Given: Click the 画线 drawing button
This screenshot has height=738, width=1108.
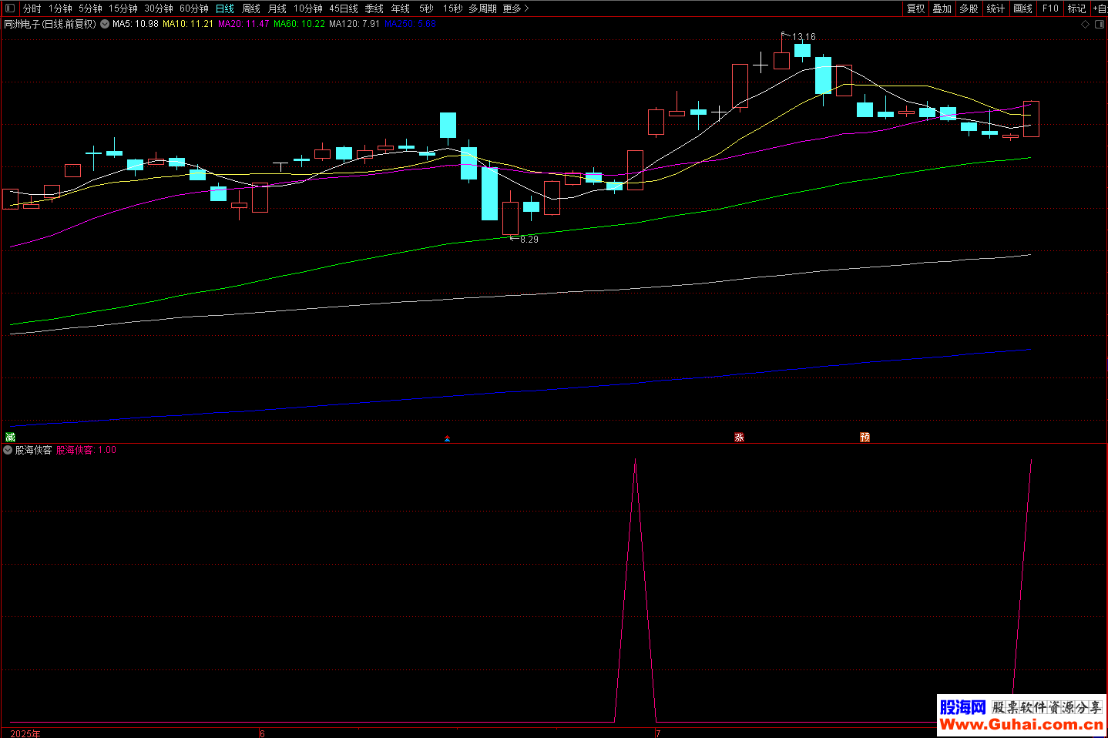Looking at the screenshot, I should (1023, 8).
